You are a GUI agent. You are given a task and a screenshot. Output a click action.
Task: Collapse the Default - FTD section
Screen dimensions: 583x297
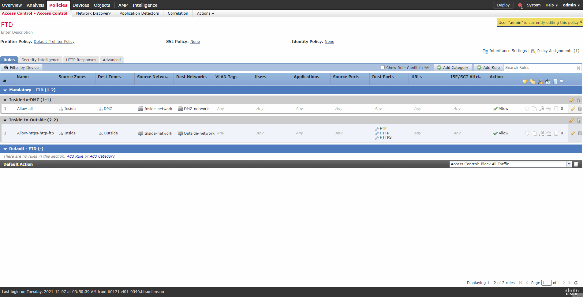click(x=5, y=149)
